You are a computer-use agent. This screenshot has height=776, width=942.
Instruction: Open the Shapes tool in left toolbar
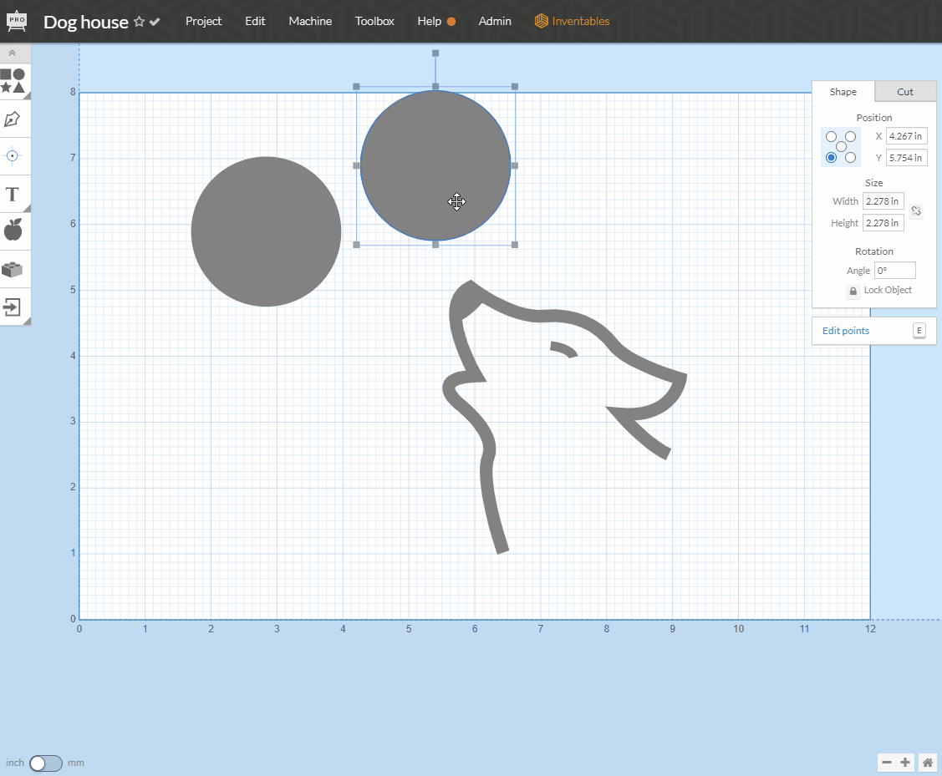(x=13, y=81)
